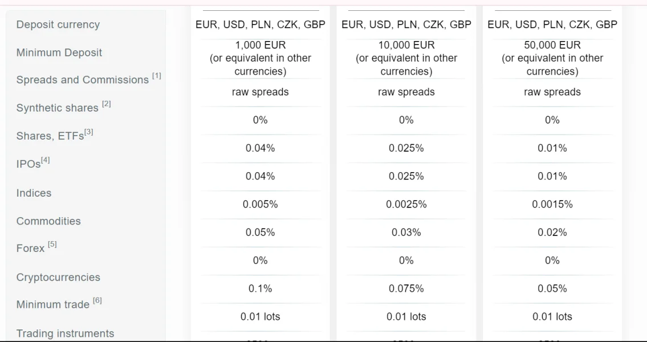Open footnote 6 after Minimum trade
This screenshot has height=342, width=647.
(x=97, y=301)
